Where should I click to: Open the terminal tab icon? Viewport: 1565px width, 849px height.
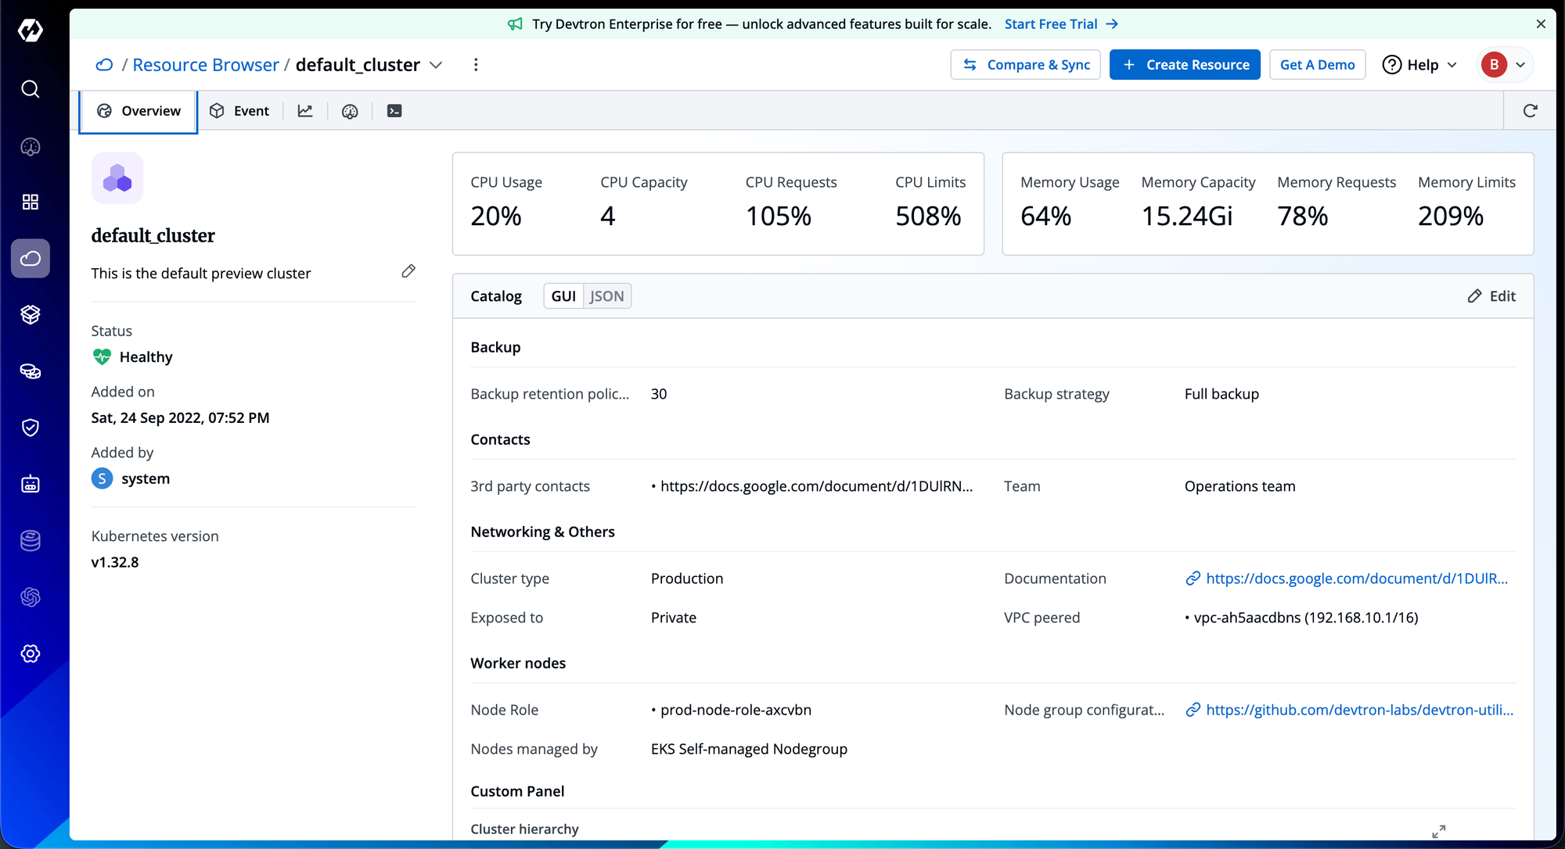click(x=394, y=111)
